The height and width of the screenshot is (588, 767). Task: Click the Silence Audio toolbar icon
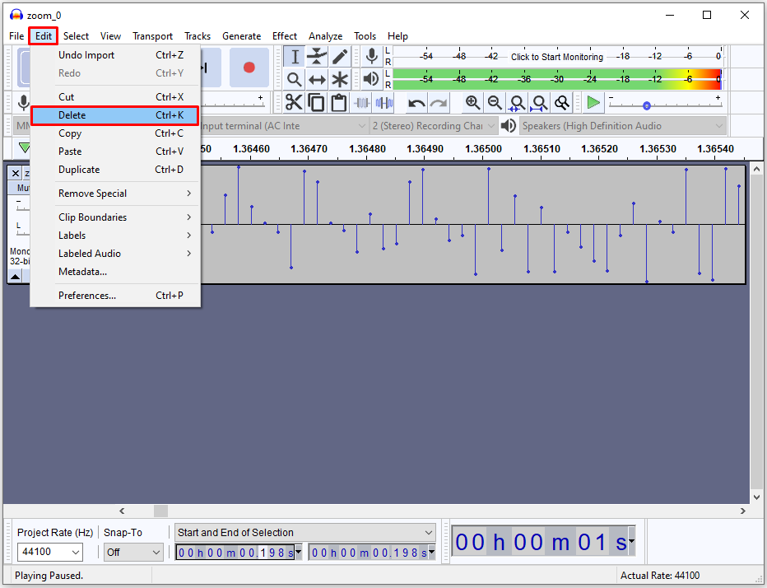(384, 103)
